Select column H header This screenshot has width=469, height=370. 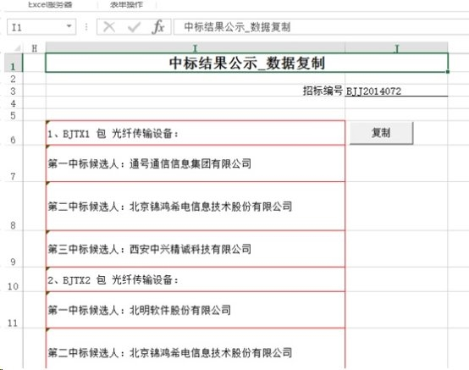click(x=35, y=48)
